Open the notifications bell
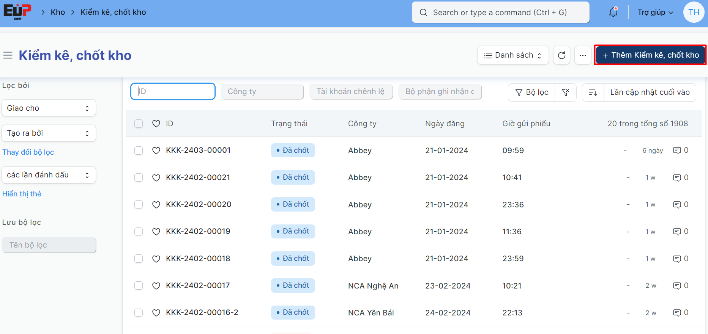This screenshot has height=334, width=708. [613, 12]
